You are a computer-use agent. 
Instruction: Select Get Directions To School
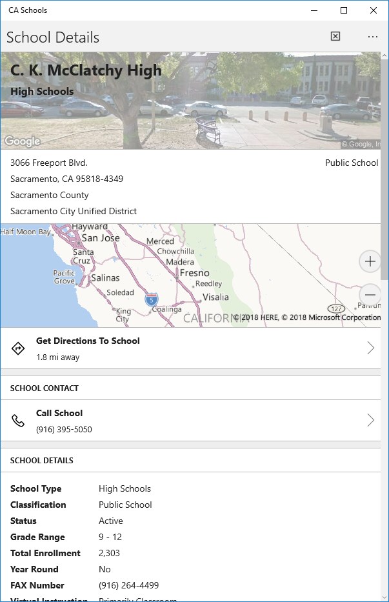88,341
